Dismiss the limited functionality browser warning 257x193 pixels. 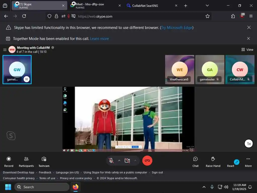[249, 27]
